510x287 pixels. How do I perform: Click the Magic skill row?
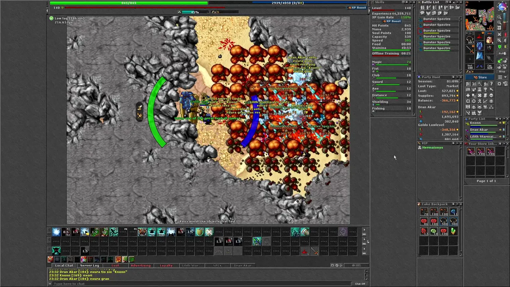pyautogui.click(x=391, y=63)
